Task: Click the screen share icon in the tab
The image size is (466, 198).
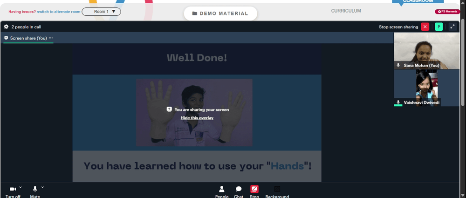Action: click(x=6, y=38)
